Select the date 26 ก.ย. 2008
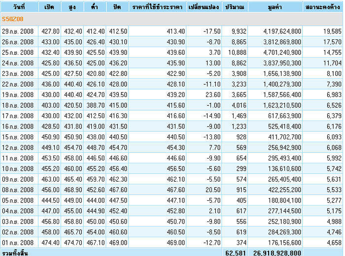Screen dimensions: 345x256 (x=18, y=42)
